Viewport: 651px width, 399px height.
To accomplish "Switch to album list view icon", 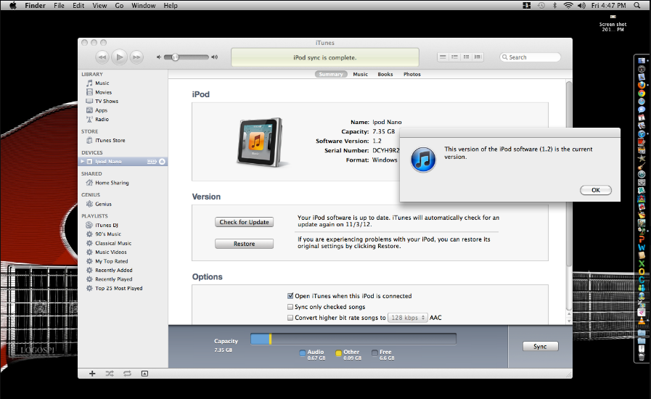I will click(x=454, y=57).
